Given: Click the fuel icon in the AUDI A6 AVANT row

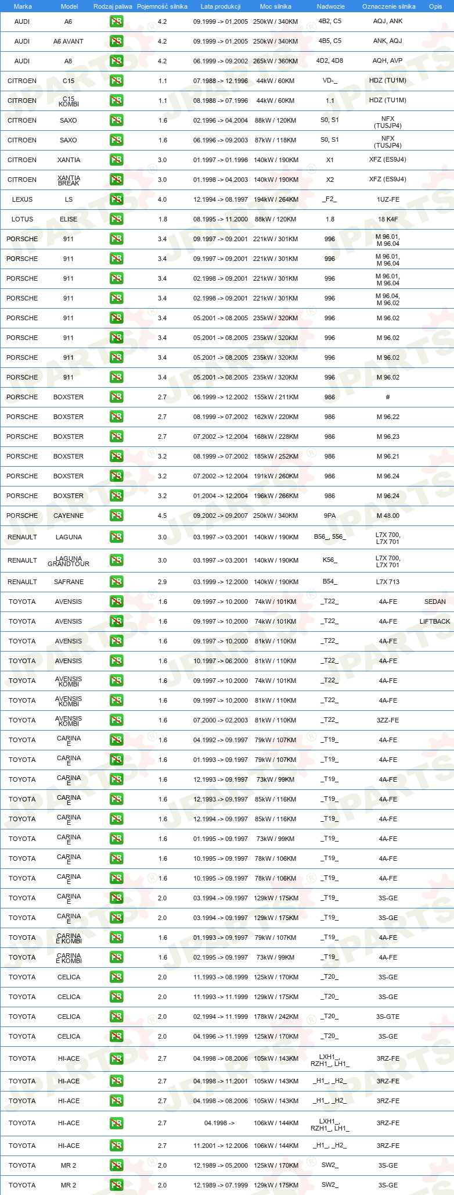Looking at the screenshot, I should coord(116,41).
